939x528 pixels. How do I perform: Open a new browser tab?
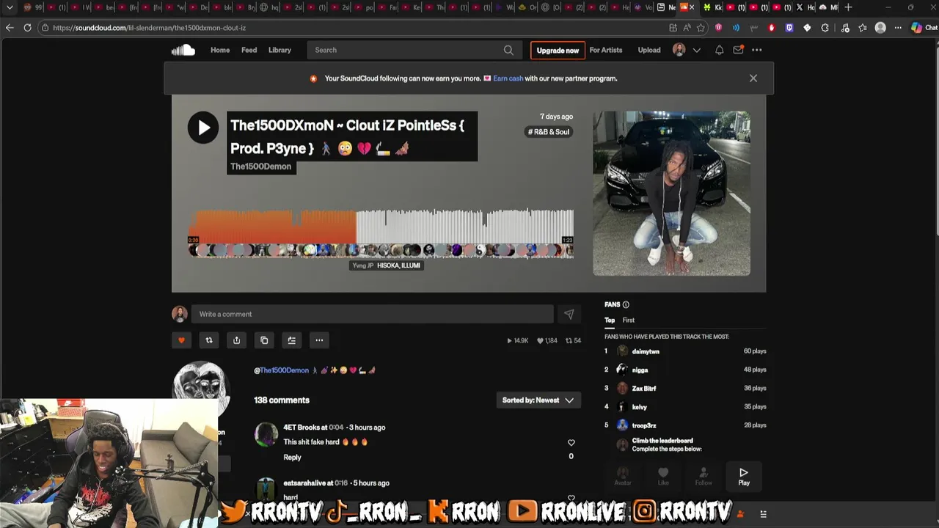[848, 7]
